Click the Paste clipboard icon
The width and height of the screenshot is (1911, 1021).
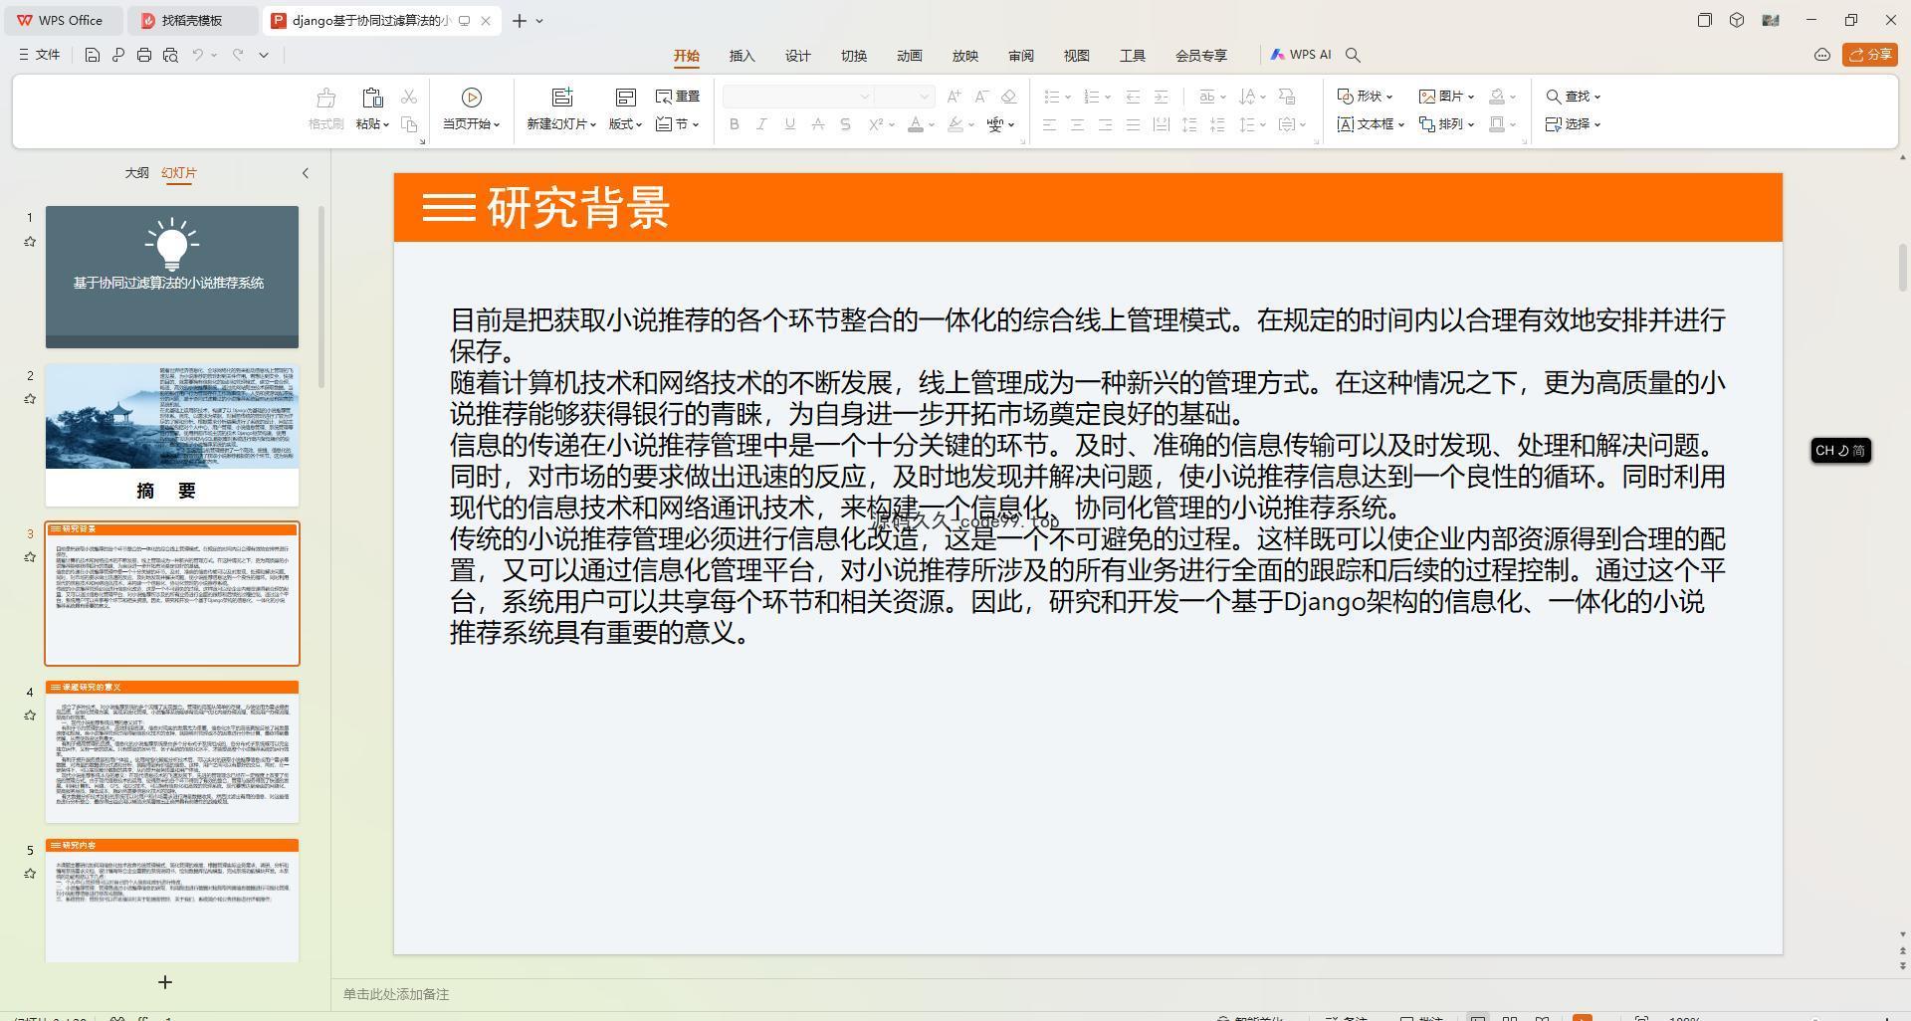(x=372, y=98)
